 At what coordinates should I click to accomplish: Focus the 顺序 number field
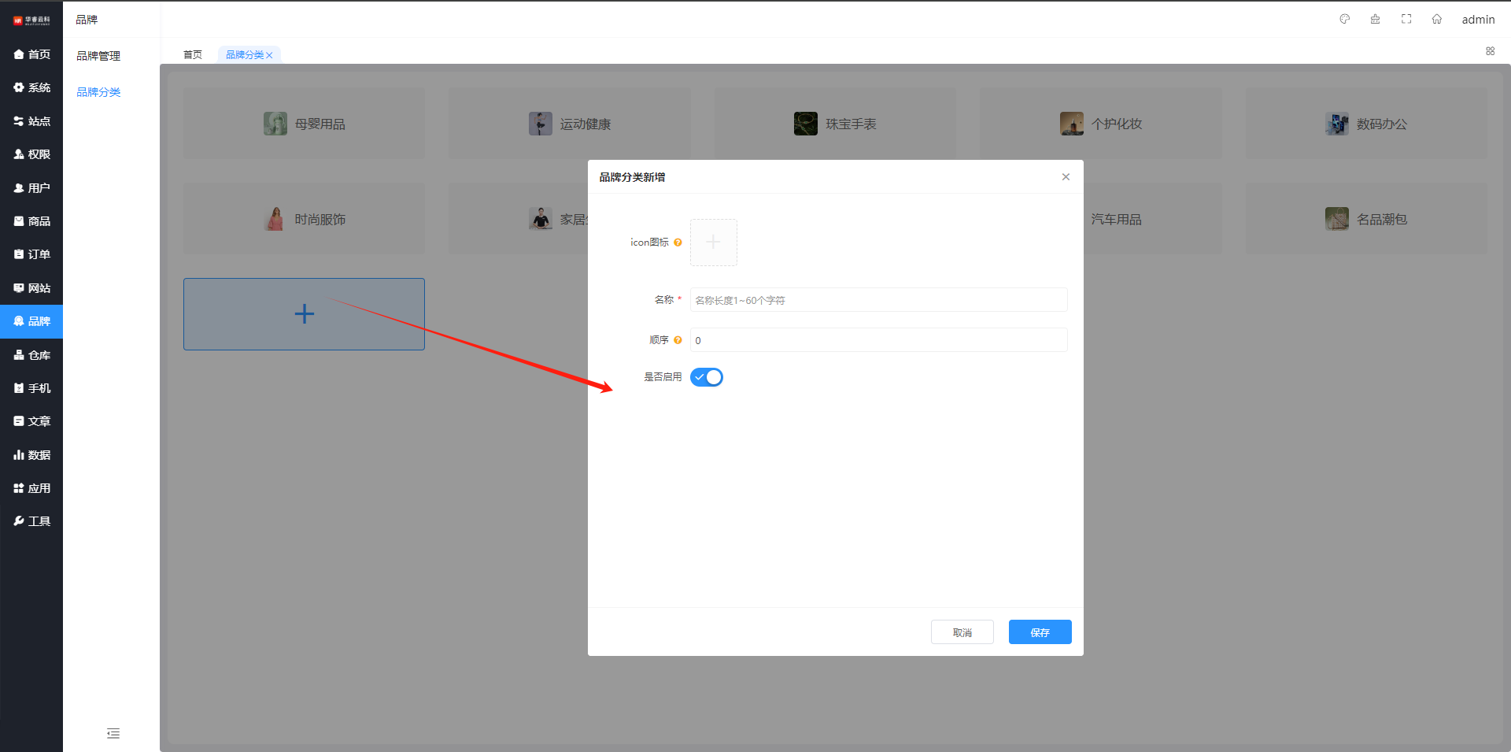(877, 340)
